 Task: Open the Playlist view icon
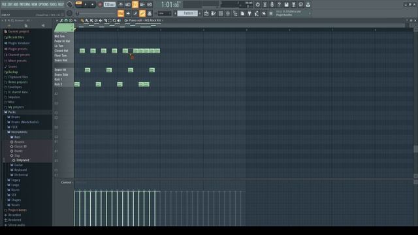pos(206,13)
